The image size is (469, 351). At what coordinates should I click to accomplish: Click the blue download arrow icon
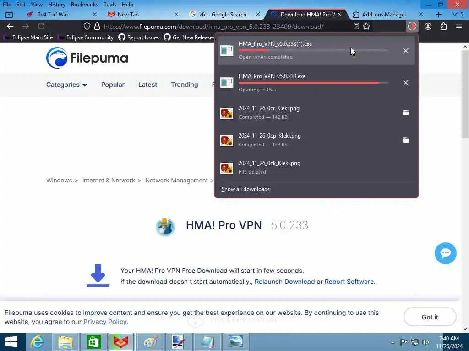pyautogui.click(x=98, y=276)
